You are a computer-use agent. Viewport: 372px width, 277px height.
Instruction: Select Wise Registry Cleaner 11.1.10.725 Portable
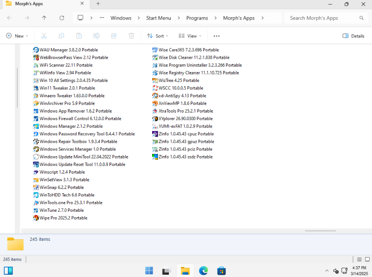195,73
